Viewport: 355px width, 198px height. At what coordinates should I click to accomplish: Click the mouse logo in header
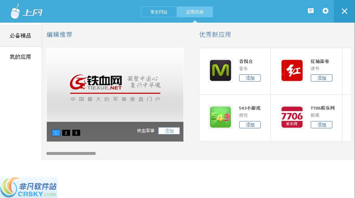[x=15, y=11]
